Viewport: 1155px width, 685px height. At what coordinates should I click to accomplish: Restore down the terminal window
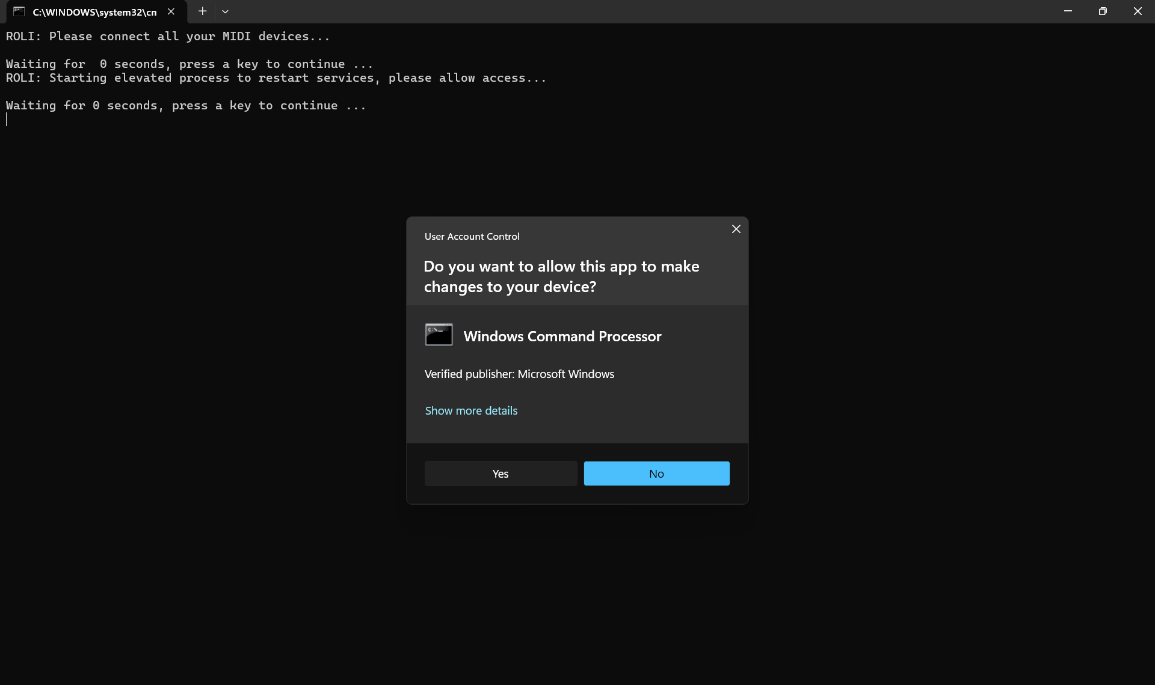(x=1103, y=11)
